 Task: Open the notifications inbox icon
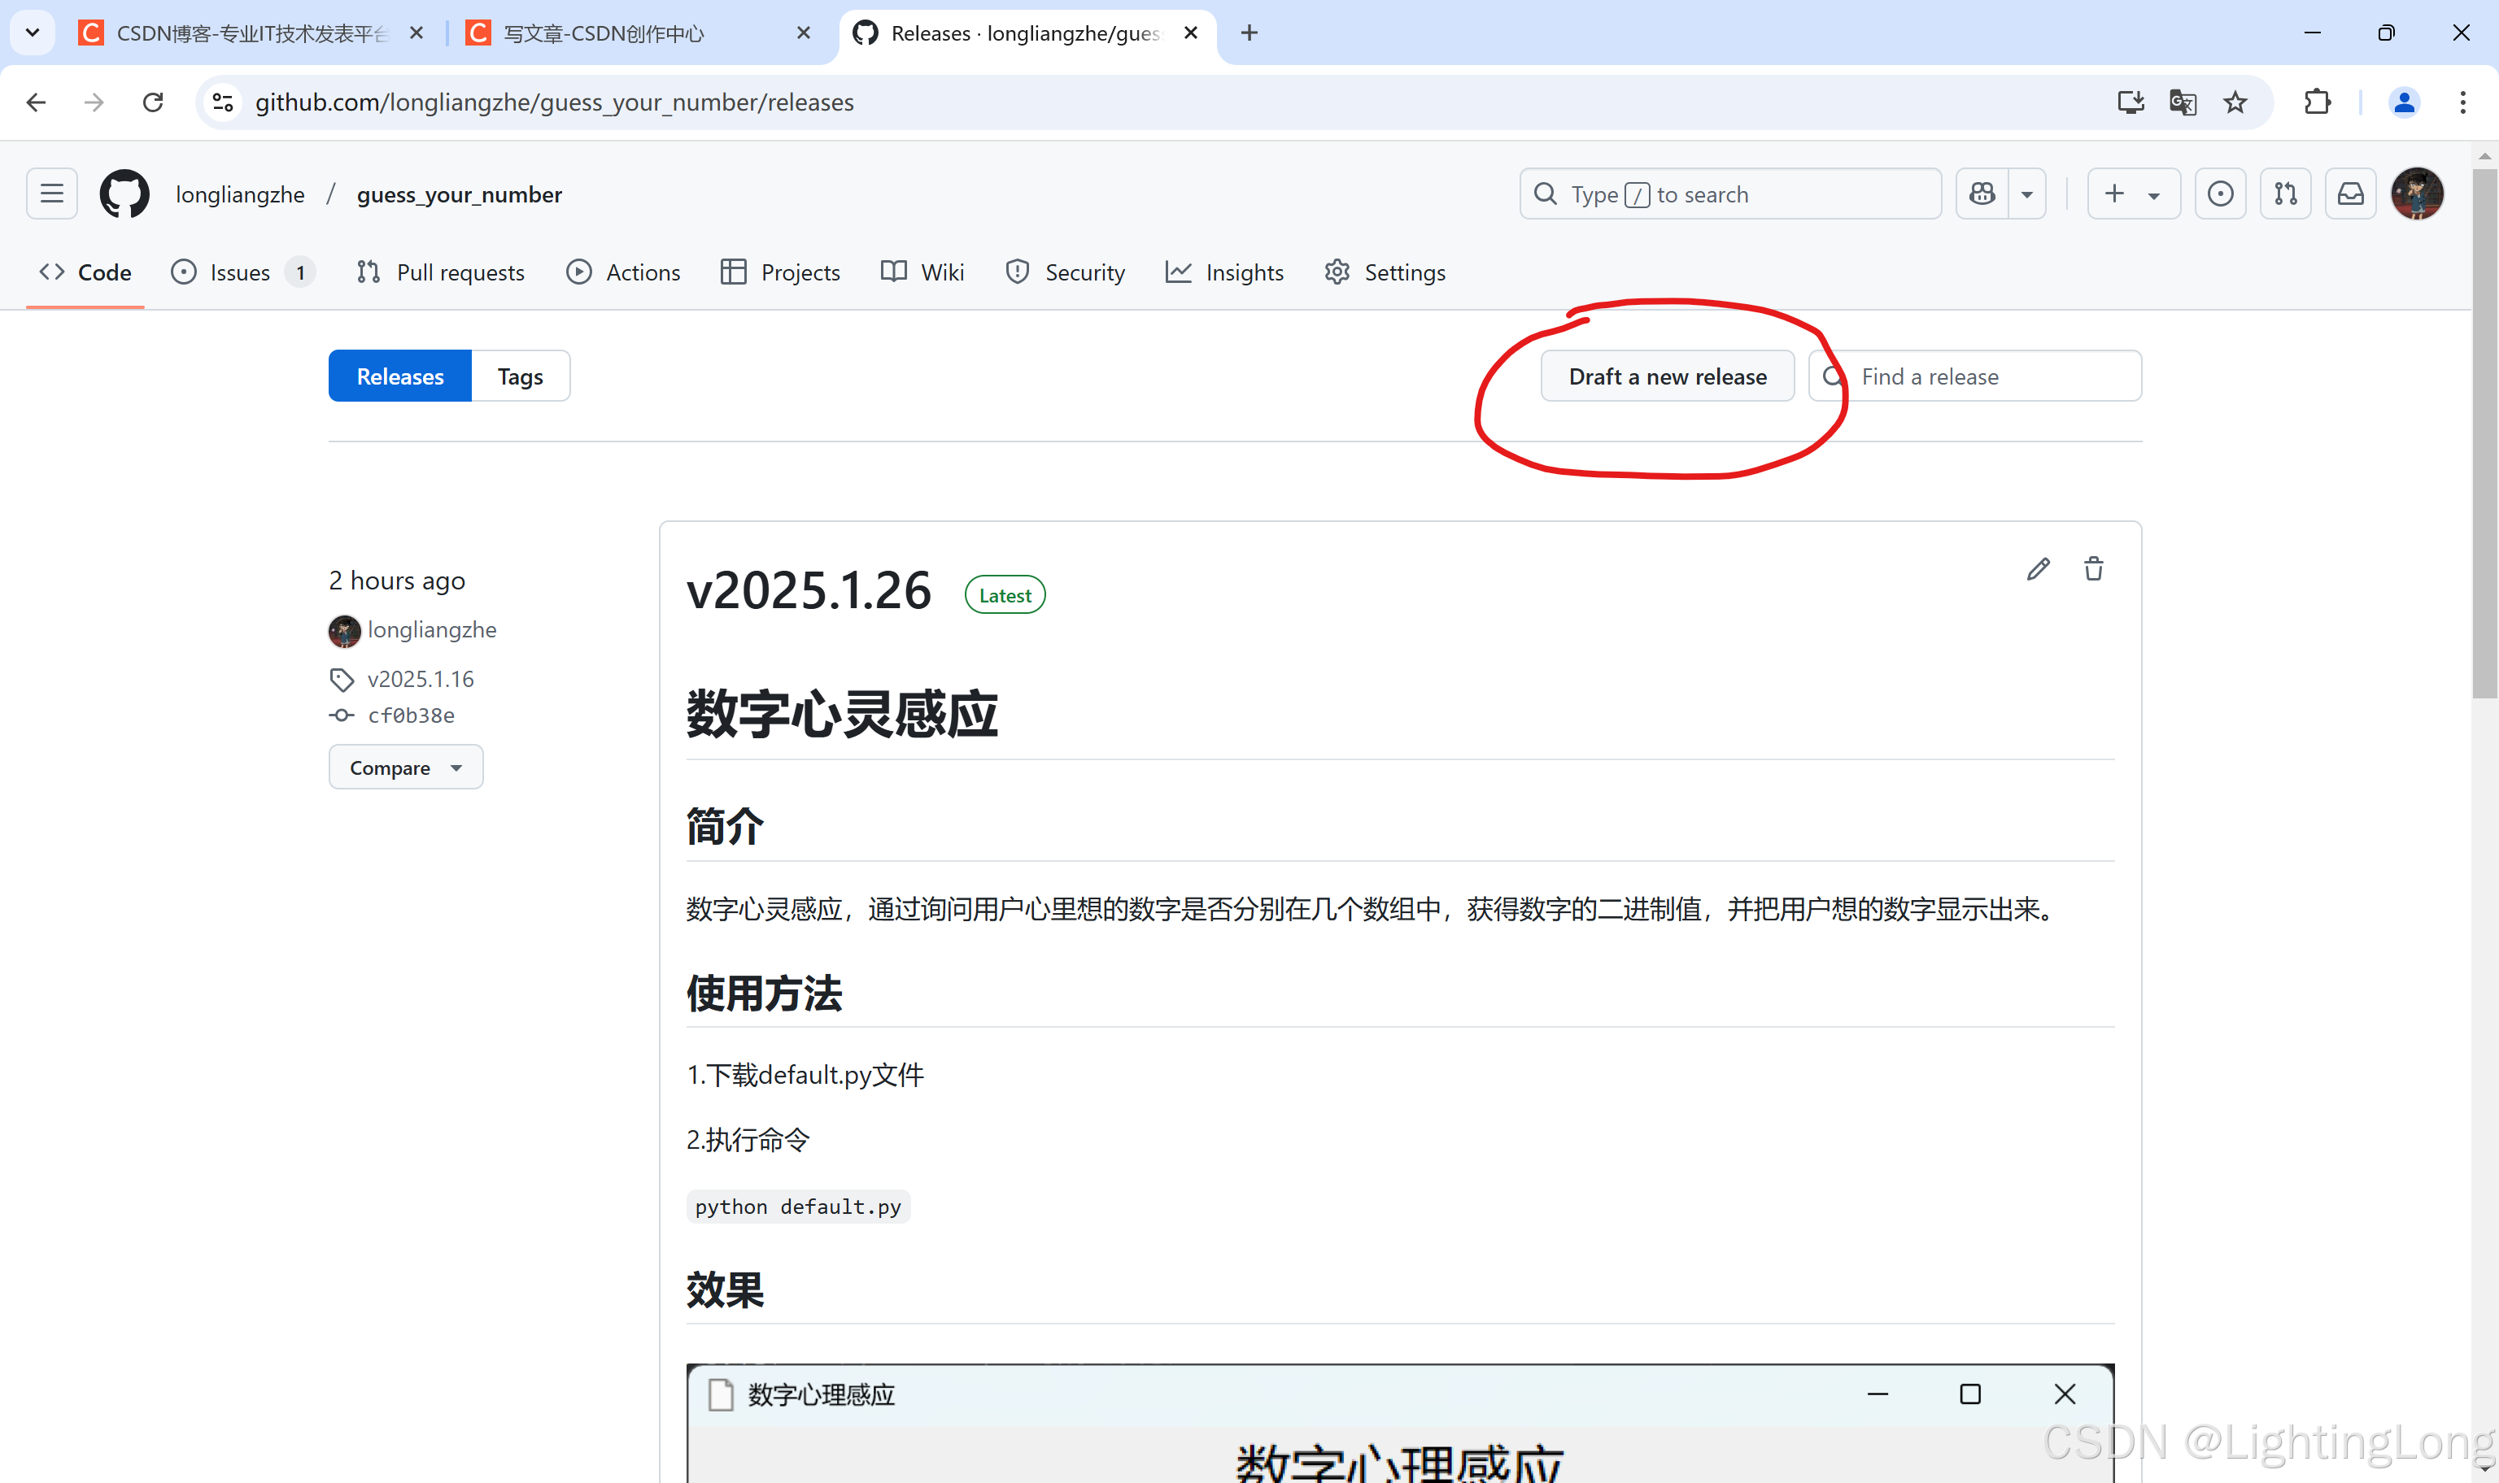tap(2350, 194)
